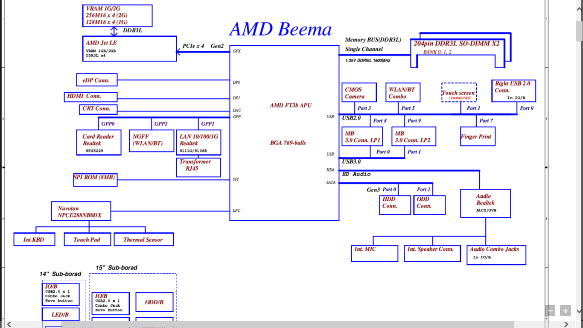583x328 pixels.
Task: Select the NGFF (WLAN/BT) block
Action: click(x=152, y=141)
